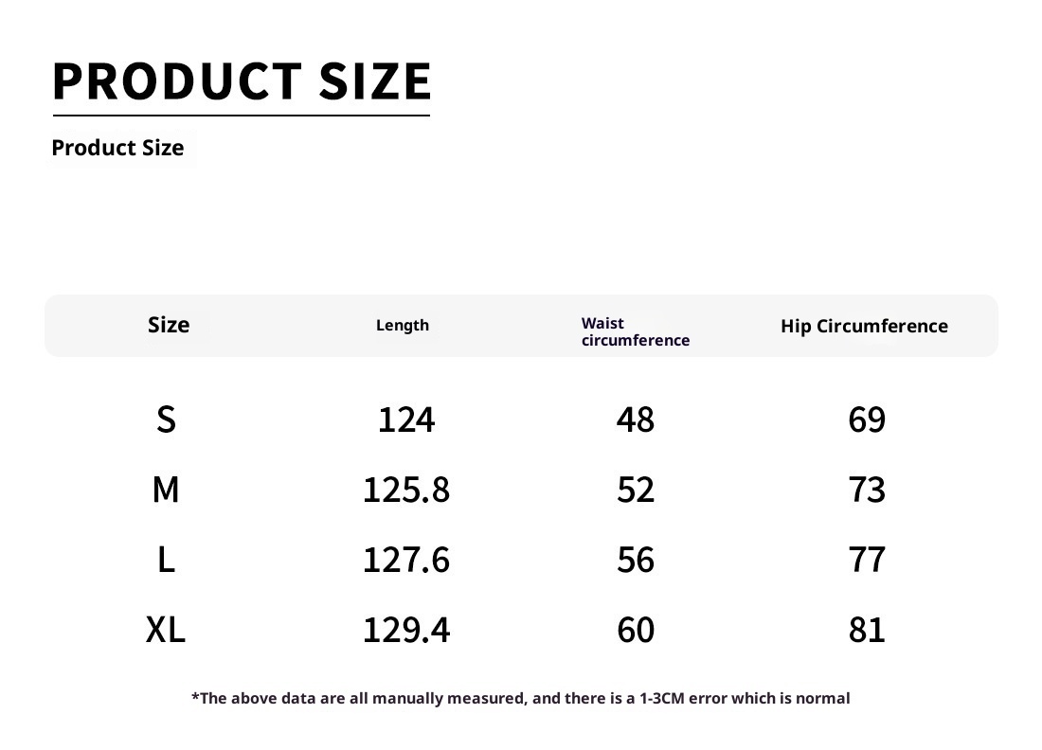The image size is (1042, 750).
Task: Select the Size column header
Action: click(169, 325)
